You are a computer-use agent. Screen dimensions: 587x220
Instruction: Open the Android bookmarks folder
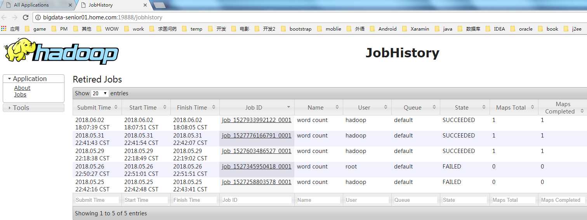(383, 29)
